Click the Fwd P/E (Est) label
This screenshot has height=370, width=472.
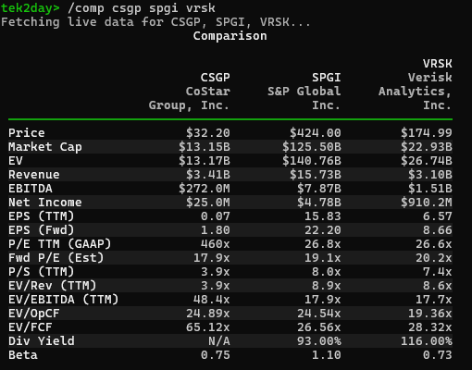tap(56, 258)
